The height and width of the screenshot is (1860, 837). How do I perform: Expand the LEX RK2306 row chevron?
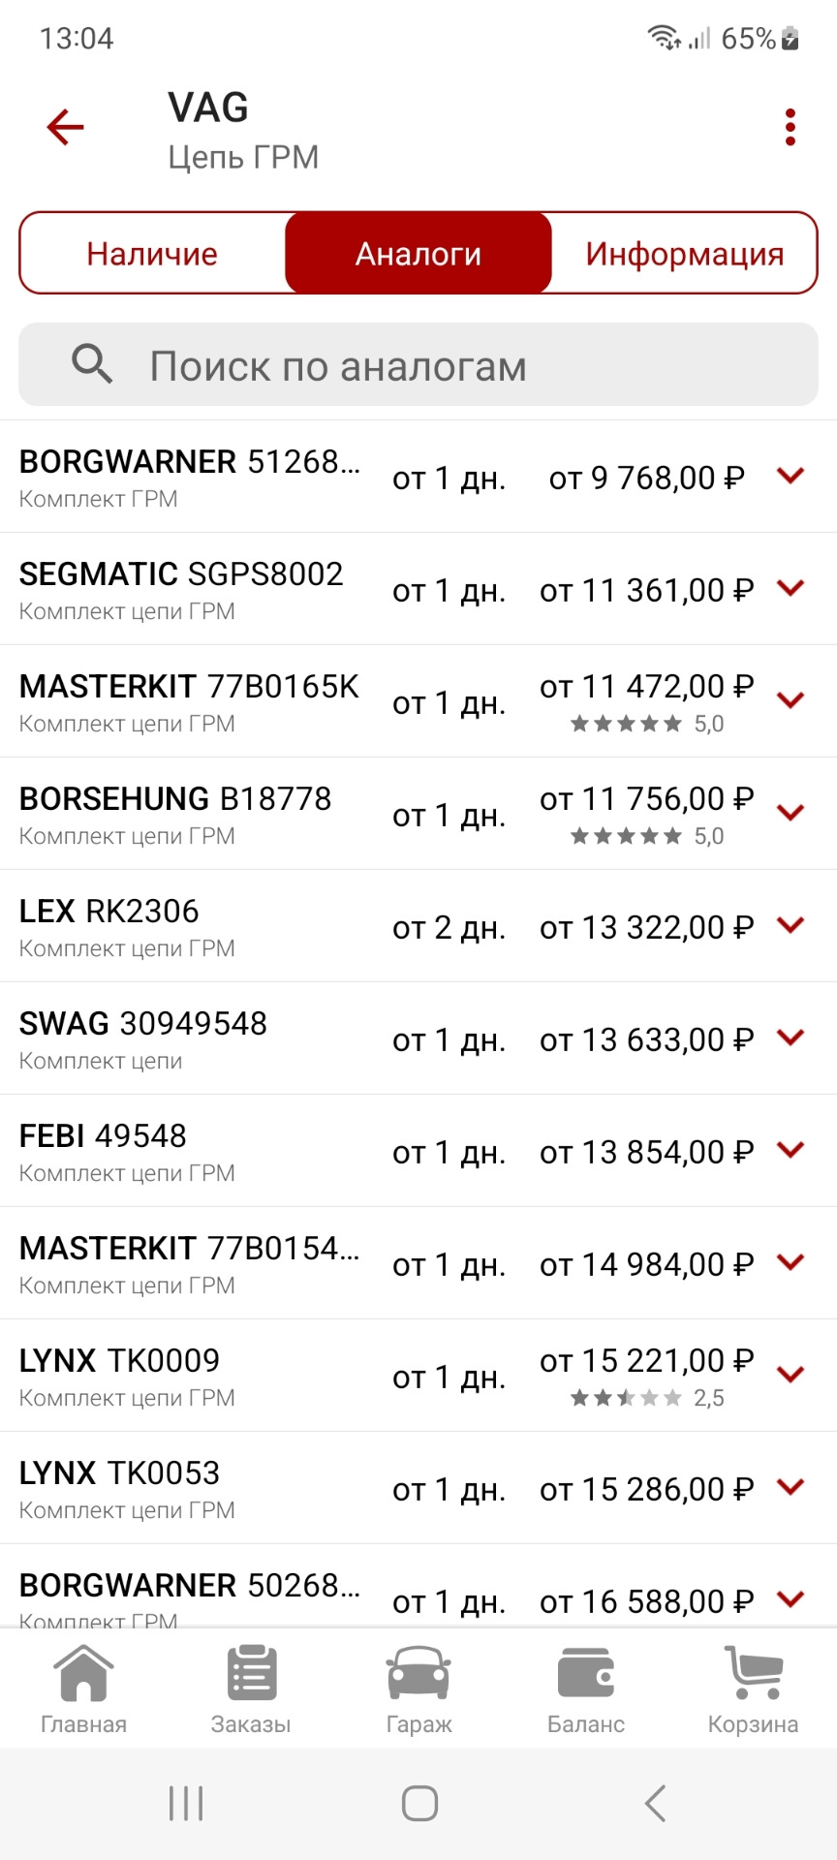pyautogui.click(x=790, y=925)
